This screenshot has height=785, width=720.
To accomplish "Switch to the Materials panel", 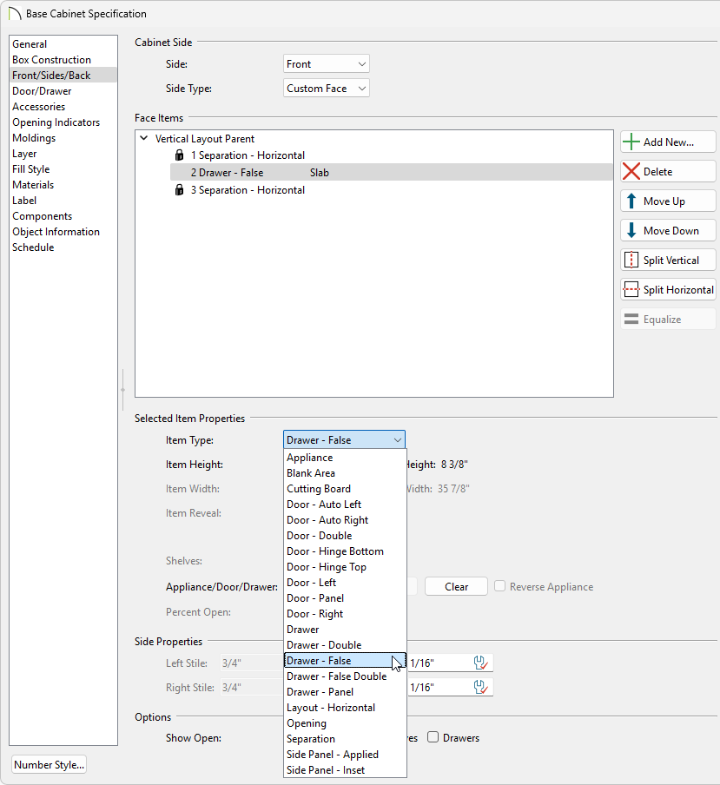I will [33, 184].
